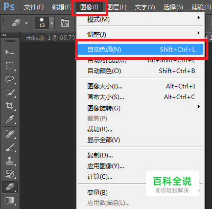Viewport: 212px width, 209px height.
Task: Select the Spot Healing Brush tool
Action: [10, 134]
